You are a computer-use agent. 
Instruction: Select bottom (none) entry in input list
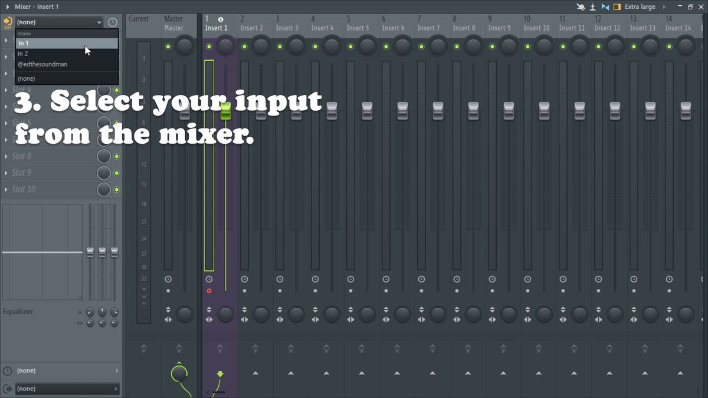(x=67, y=78)
